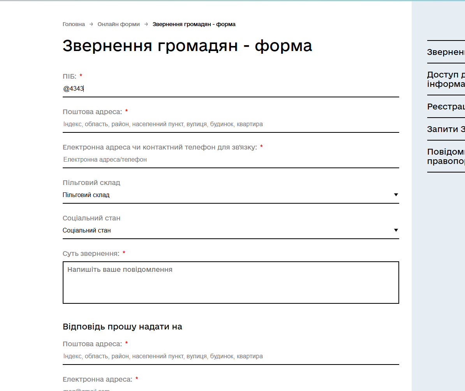Expand the Соціальний стан dropdown arrow

396,230
